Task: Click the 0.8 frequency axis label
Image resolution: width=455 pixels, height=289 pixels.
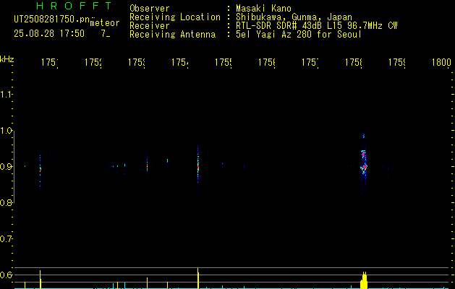Action: point(6,202)
